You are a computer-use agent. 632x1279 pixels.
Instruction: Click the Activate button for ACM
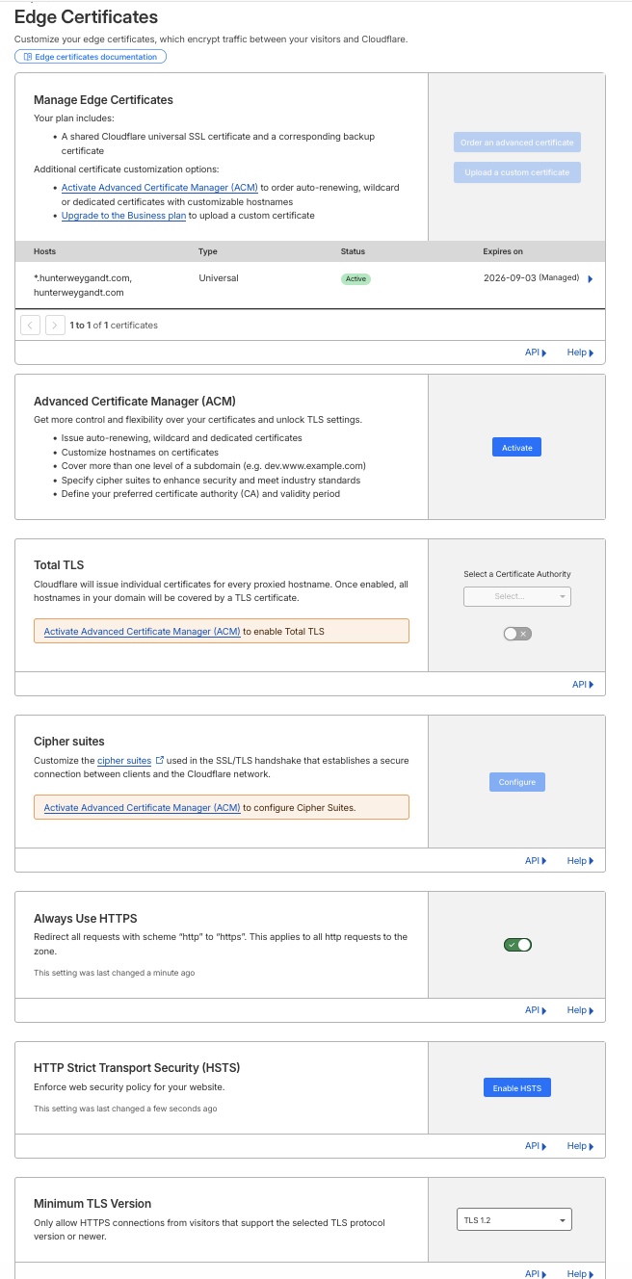[x=517, y=448]
